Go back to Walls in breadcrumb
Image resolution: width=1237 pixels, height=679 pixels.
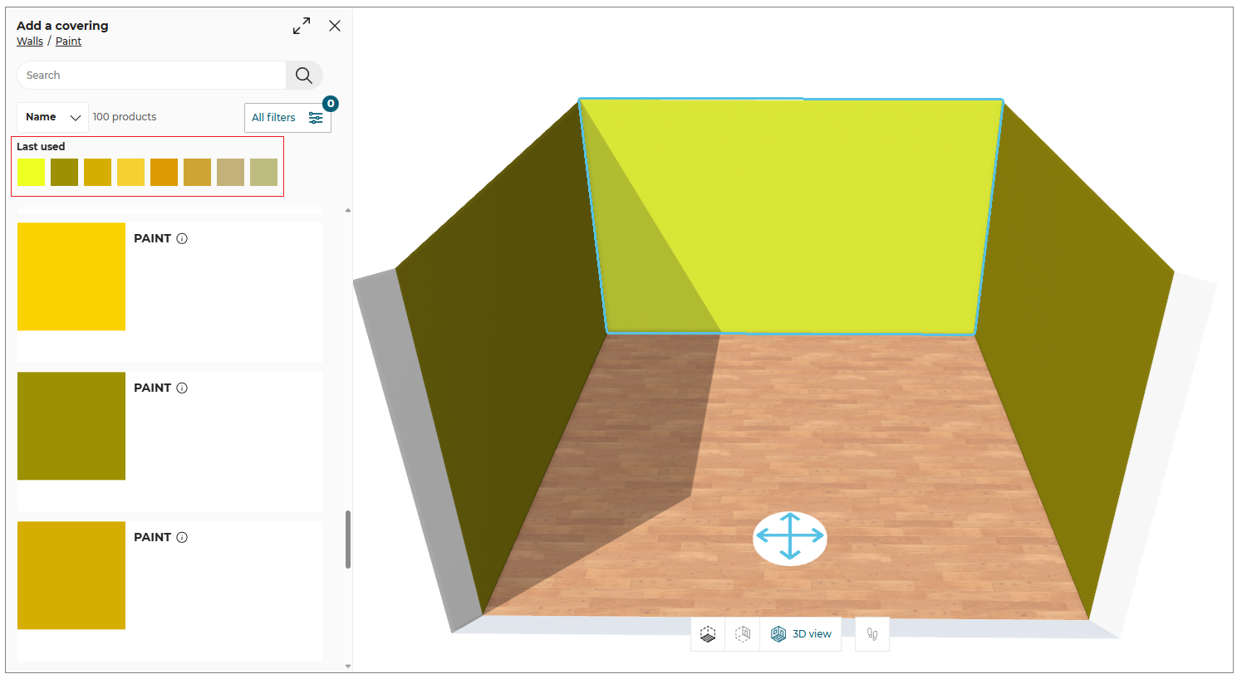(x=30, y=42)
